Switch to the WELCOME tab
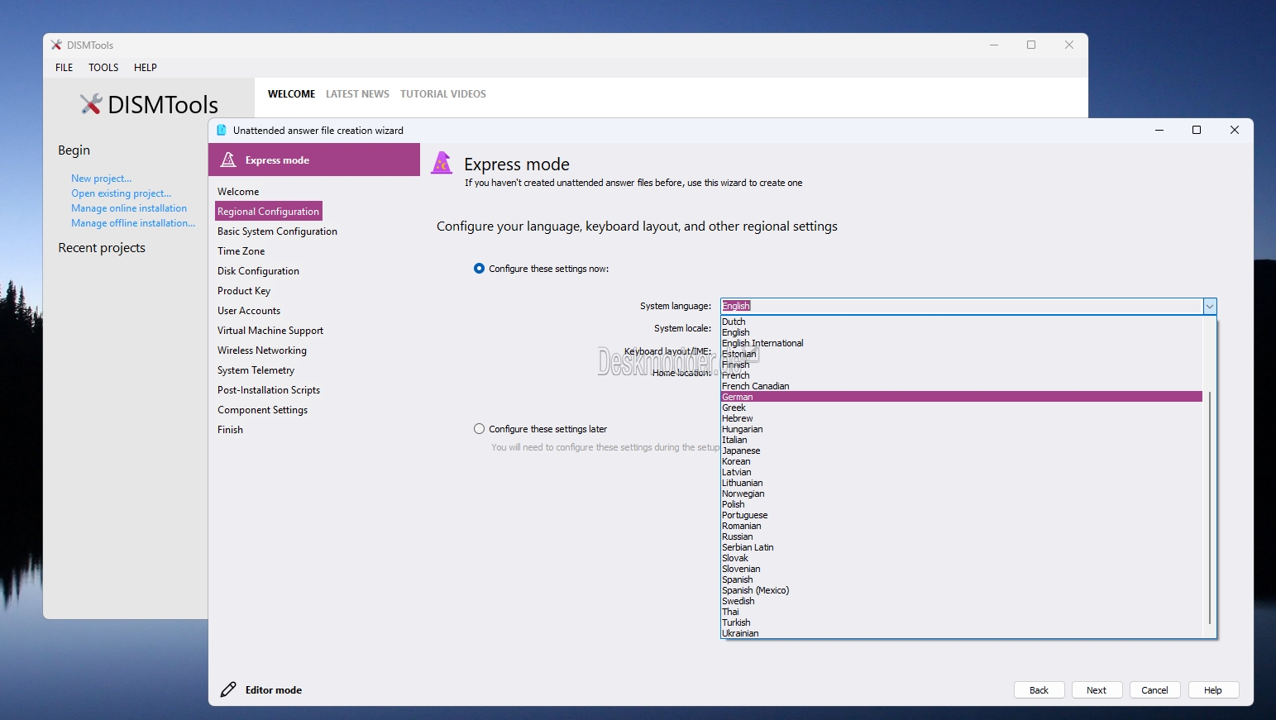The height and width of the screenshot is (720, 1276). (x=291, y=94)
